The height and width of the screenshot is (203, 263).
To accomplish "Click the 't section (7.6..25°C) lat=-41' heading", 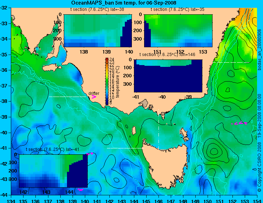I will pos(53,149).
